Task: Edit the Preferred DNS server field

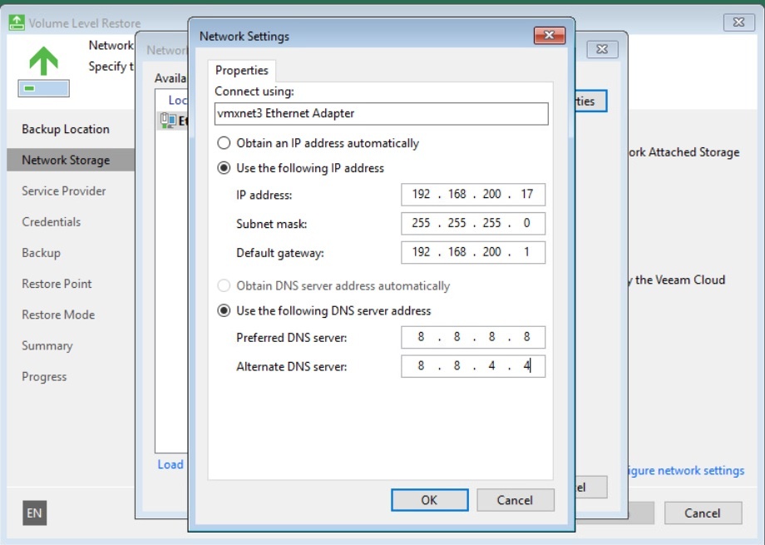Action: pos(472,337)
